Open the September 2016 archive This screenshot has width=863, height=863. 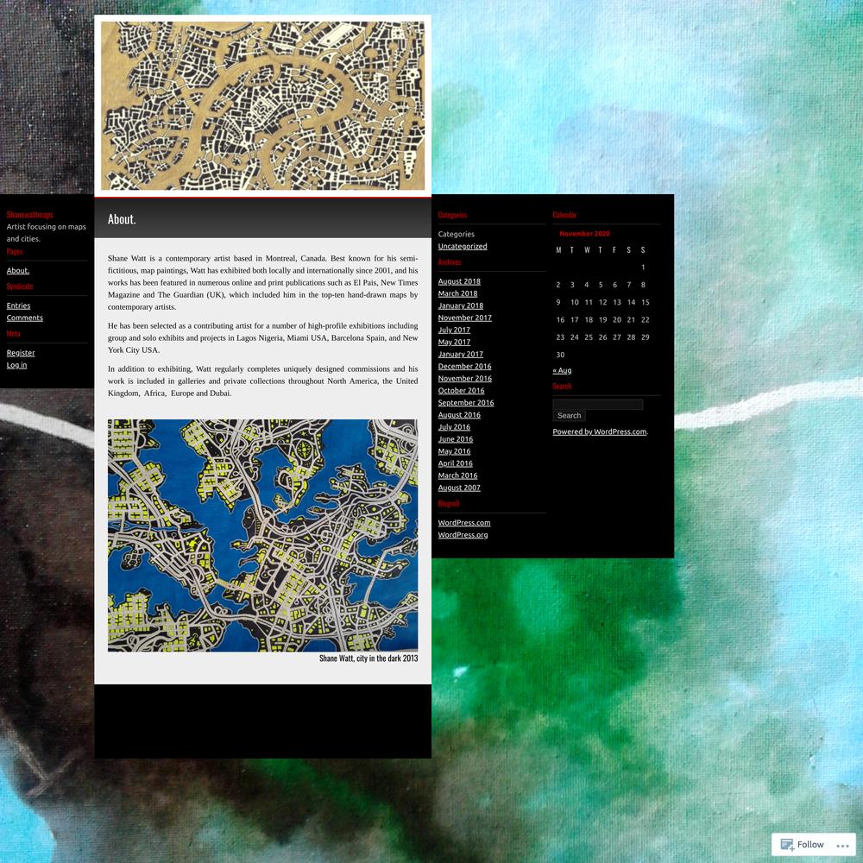pos(466,403)
